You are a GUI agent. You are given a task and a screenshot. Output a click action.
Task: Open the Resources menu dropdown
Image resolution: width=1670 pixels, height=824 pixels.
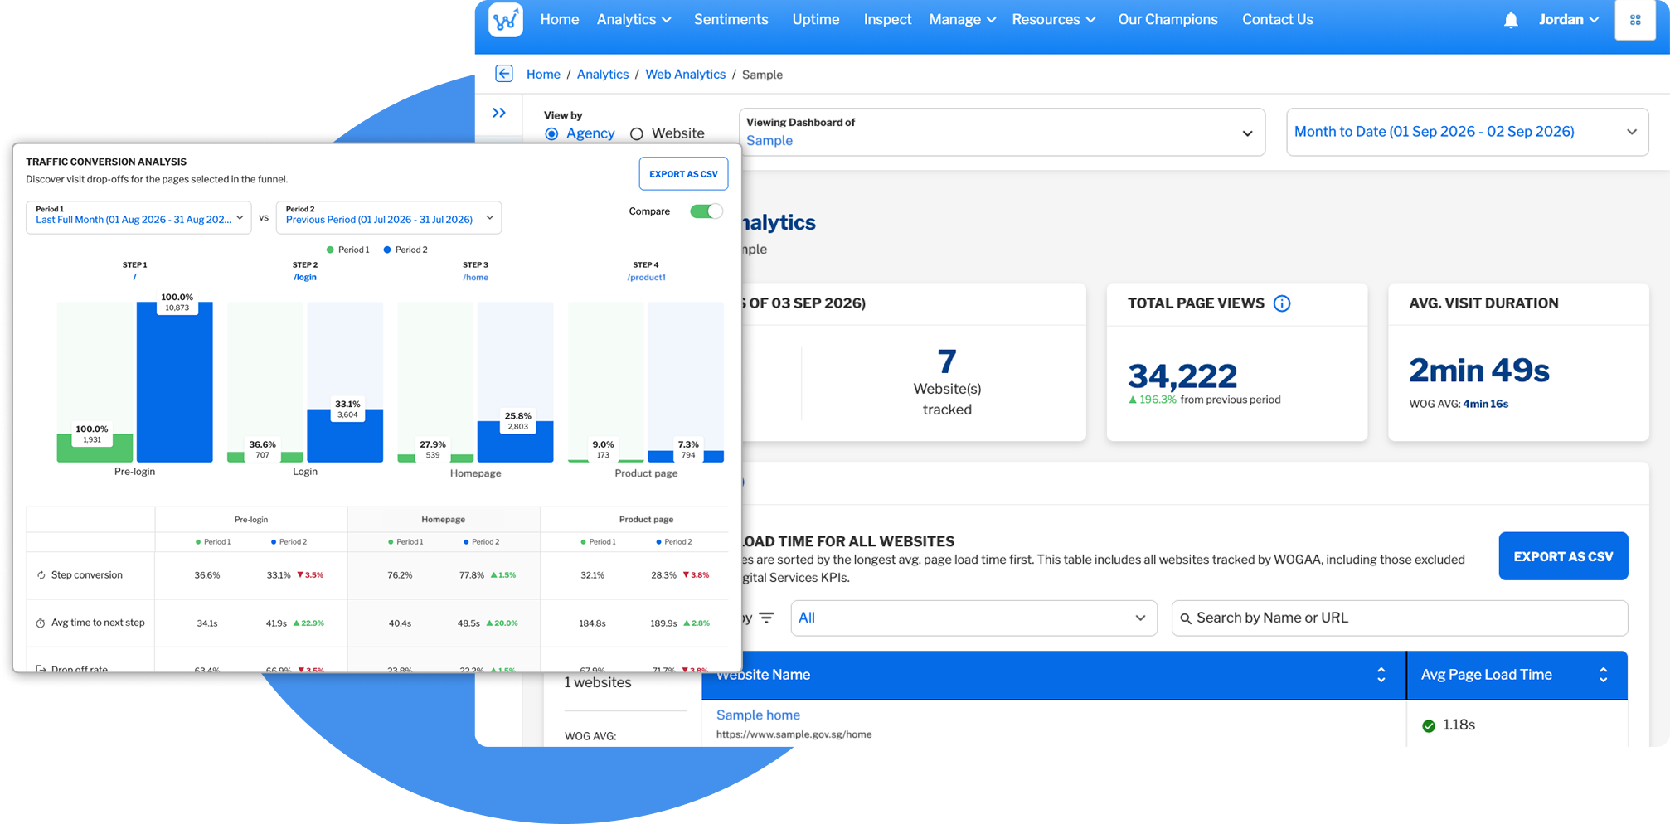1053,19
